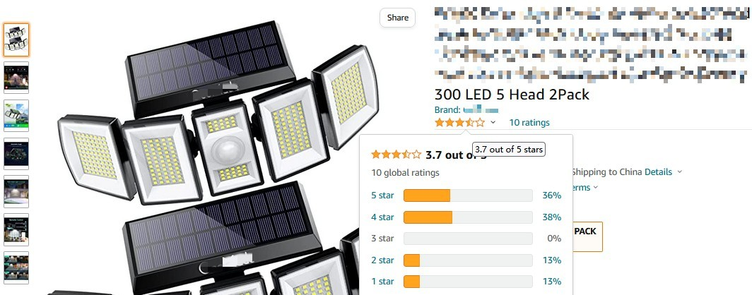Expand the Details dropdown chevron

pyautogui.click(x=680, y=172)
